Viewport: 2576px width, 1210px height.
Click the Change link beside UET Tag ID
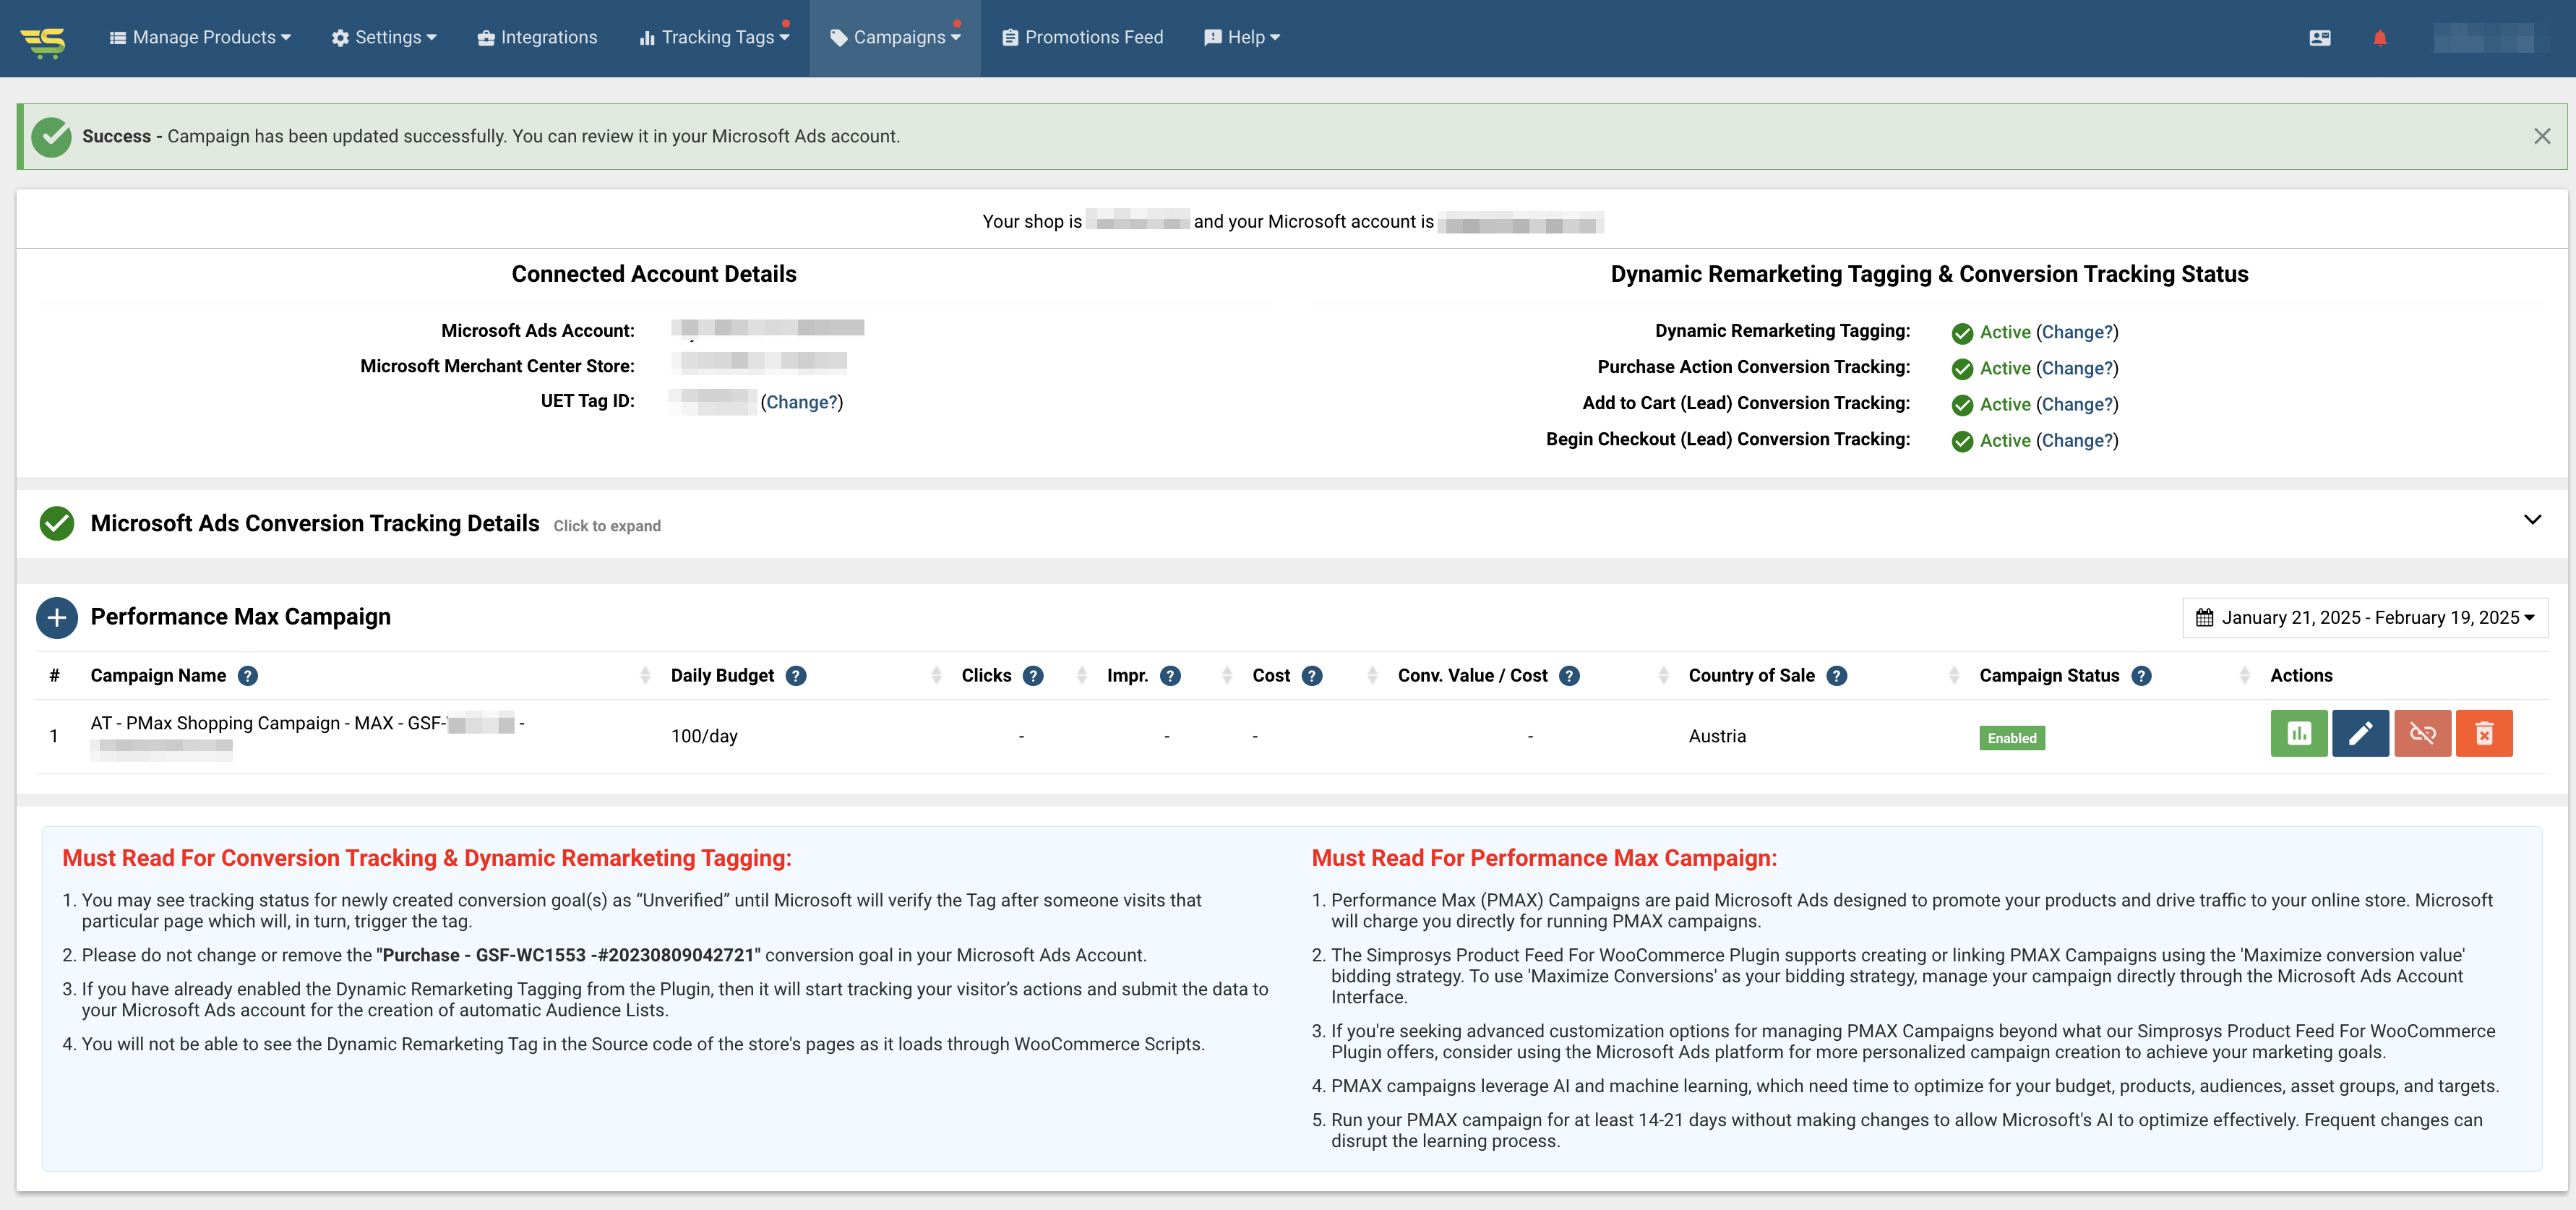tap(801, 402)
